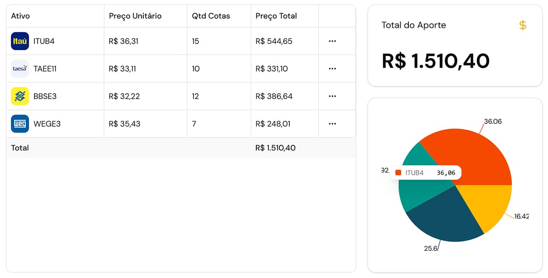The width and height of the screenshot is (548, 278).
Task: Click the yellow dollar icon on Total do Aporte
Action: coord(523,26)
